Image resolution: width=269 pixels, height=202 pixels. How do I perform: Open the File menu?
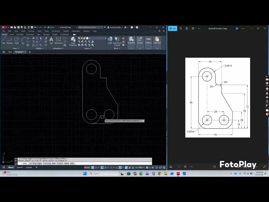coord(4,31)
